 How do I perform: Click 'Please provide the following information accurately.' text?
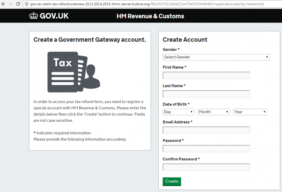click(x=80, y=139)
